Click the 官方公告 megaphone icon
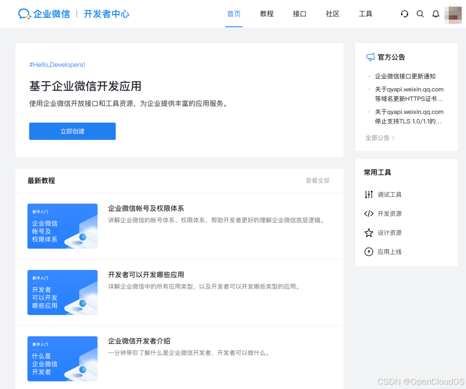 370,57
